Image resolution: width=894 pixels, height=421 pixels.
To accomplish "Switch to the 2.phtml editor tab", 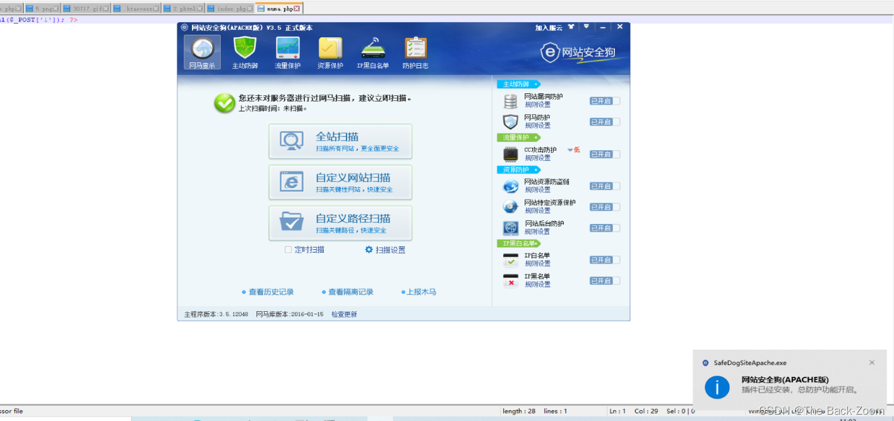I will (183, 9).
